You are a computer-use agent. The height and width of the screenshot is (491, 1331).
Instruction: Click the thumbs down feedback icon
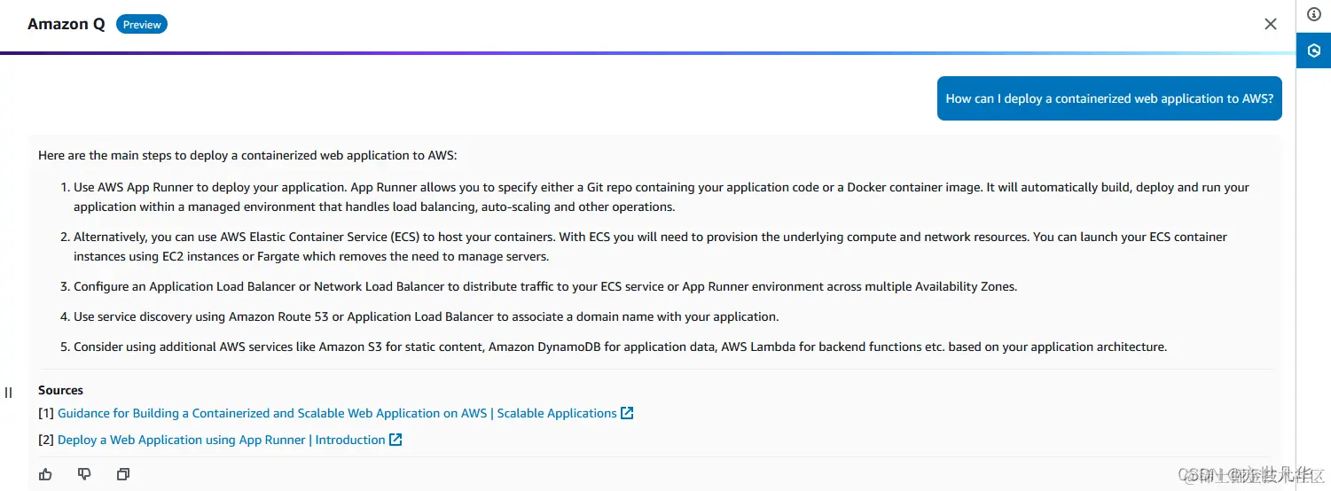click(x=84, y=474)
